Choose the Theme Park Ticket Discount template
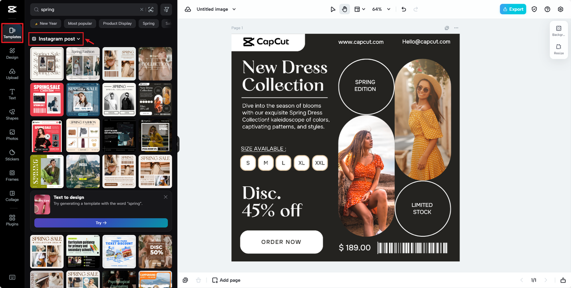This screenshot has height=288, width=571. pyautogui.click(x=119, y=251)
